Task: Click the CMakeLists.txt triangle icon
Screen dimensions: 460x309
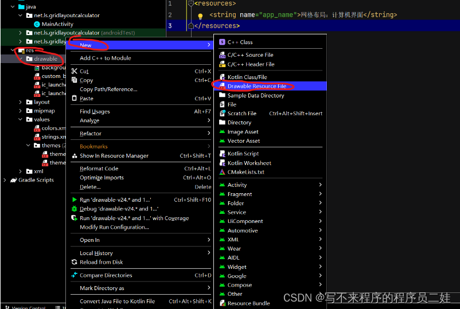Action: pos(222,172)
